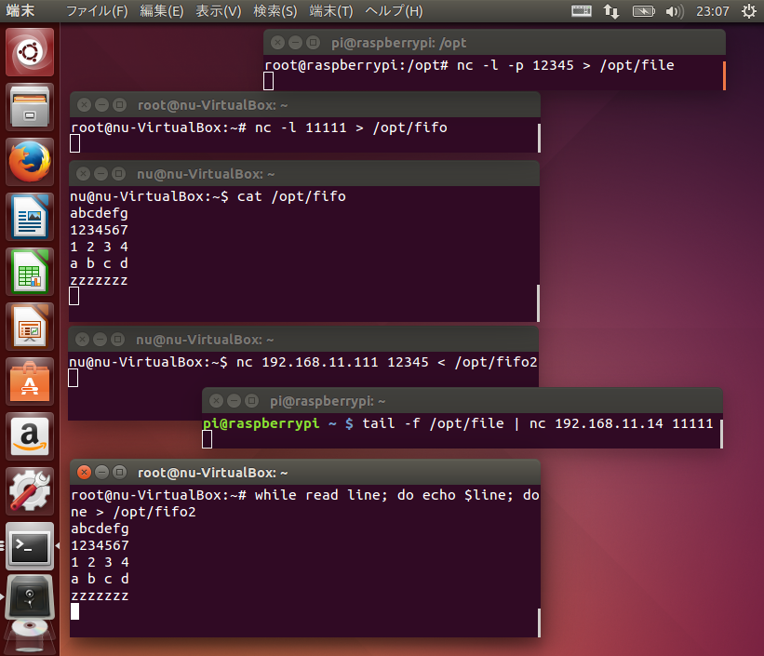Open the 編集(E) menu
The width and height of the screenshot is (764, 656).
[162, 11]
